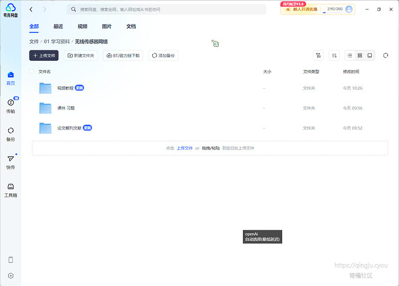399x286 pixels.
Task: Switch to grid view layout
Action: coord(360,56)
